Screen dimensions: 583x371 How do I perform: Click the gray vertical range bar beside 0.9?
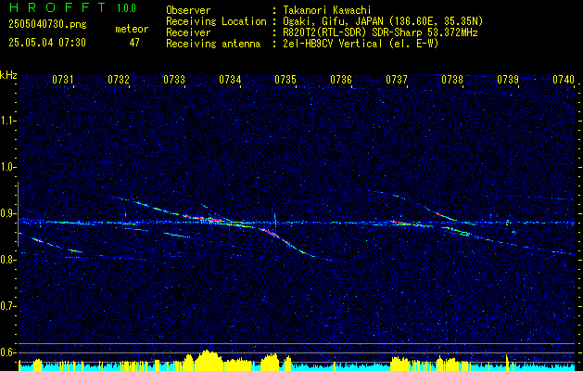click(18, 214)
